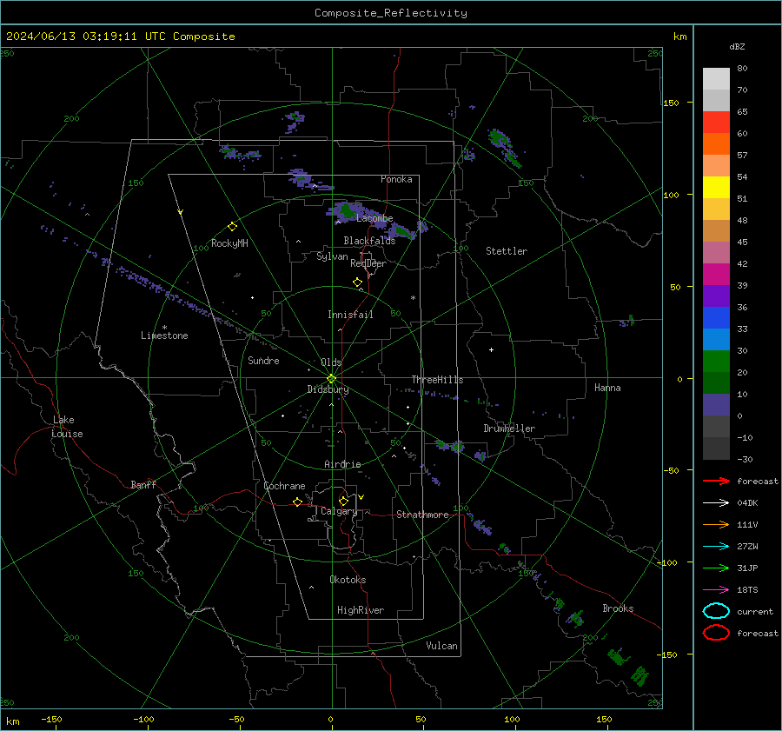The height and width of the screenshot is (731, 782).
Task: Click the yellow diamond marker near RockyMH
Action: 232,227
